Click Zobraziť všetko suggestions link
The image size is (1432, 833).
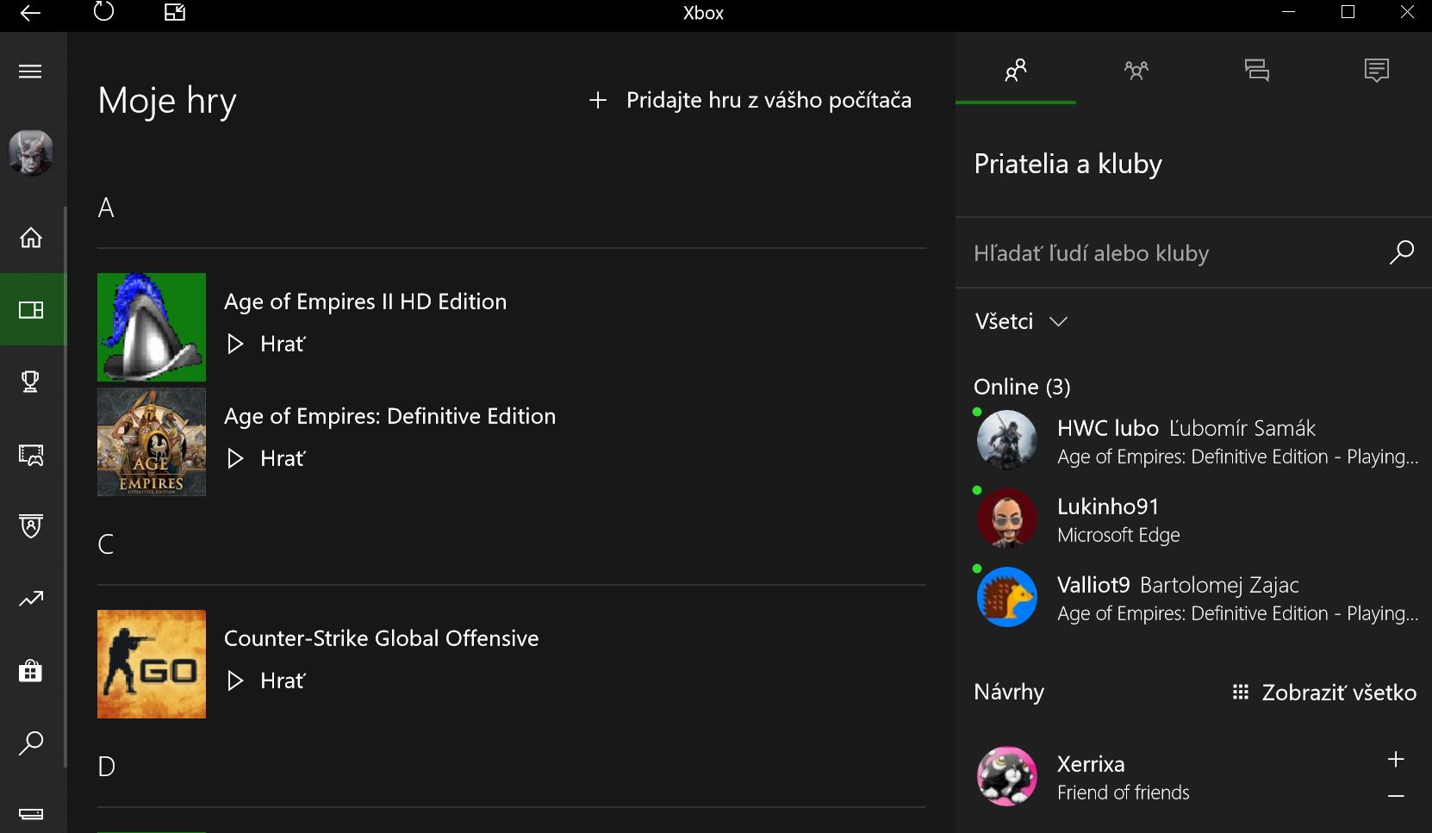point(1324,693)
